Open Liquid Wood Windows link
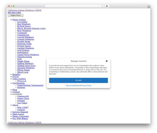This screenshot has width=157, height=133. coord(28,55)
